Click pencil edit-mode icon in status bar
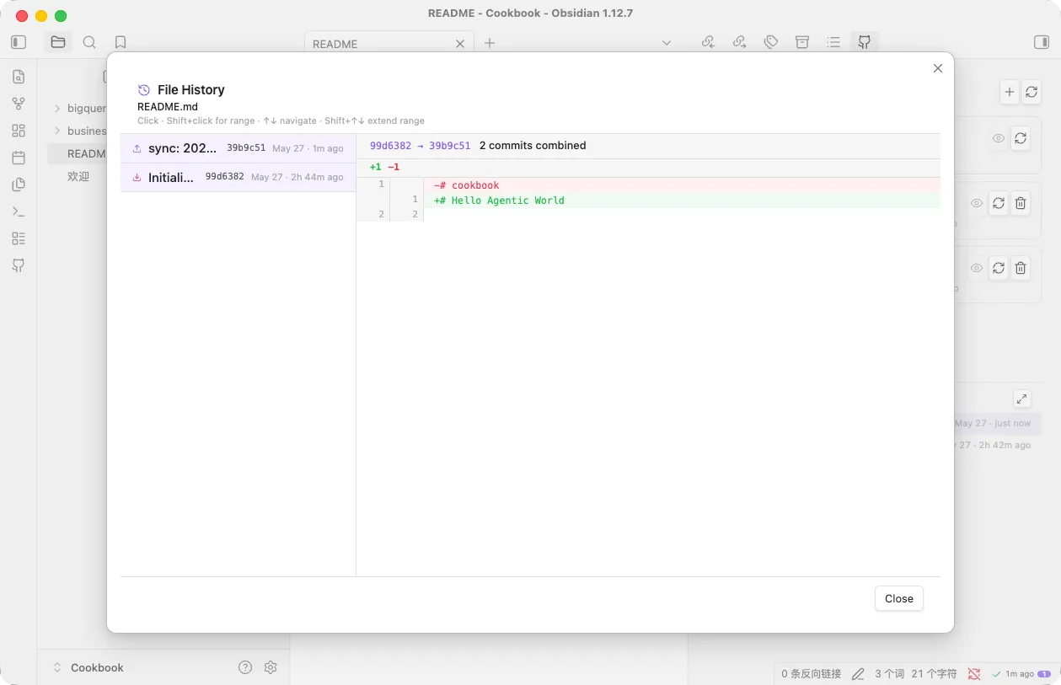The width and height of the screenshot is (1061, 685). click(x=858, y=674)
